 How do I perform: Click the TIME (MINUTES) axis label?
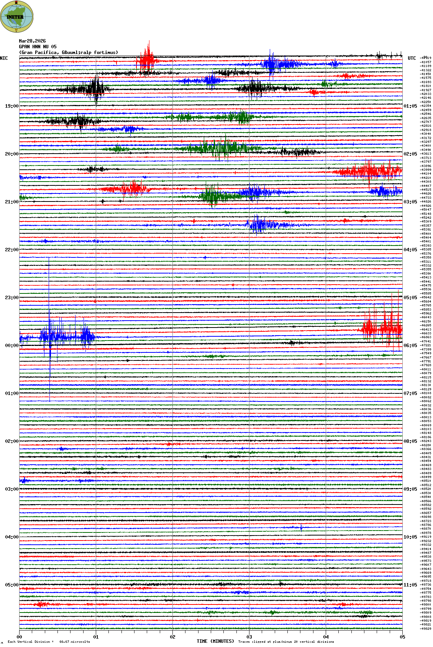click(215, 641)
